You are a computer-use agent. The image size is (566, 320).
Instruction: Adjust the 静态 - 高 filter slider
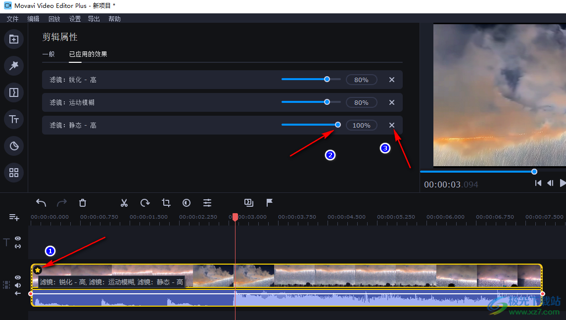[x=311, y=125]
